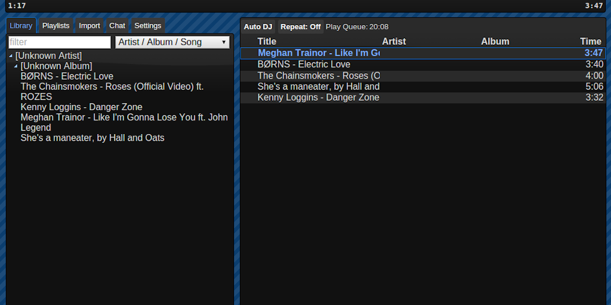Switch to the Library tab

[21, 26]
